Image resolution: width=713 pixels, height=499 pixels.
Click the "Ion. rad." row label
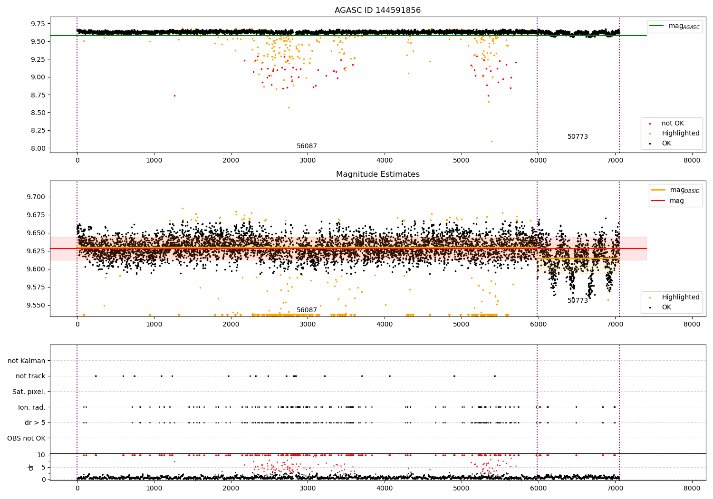point(32,407)
